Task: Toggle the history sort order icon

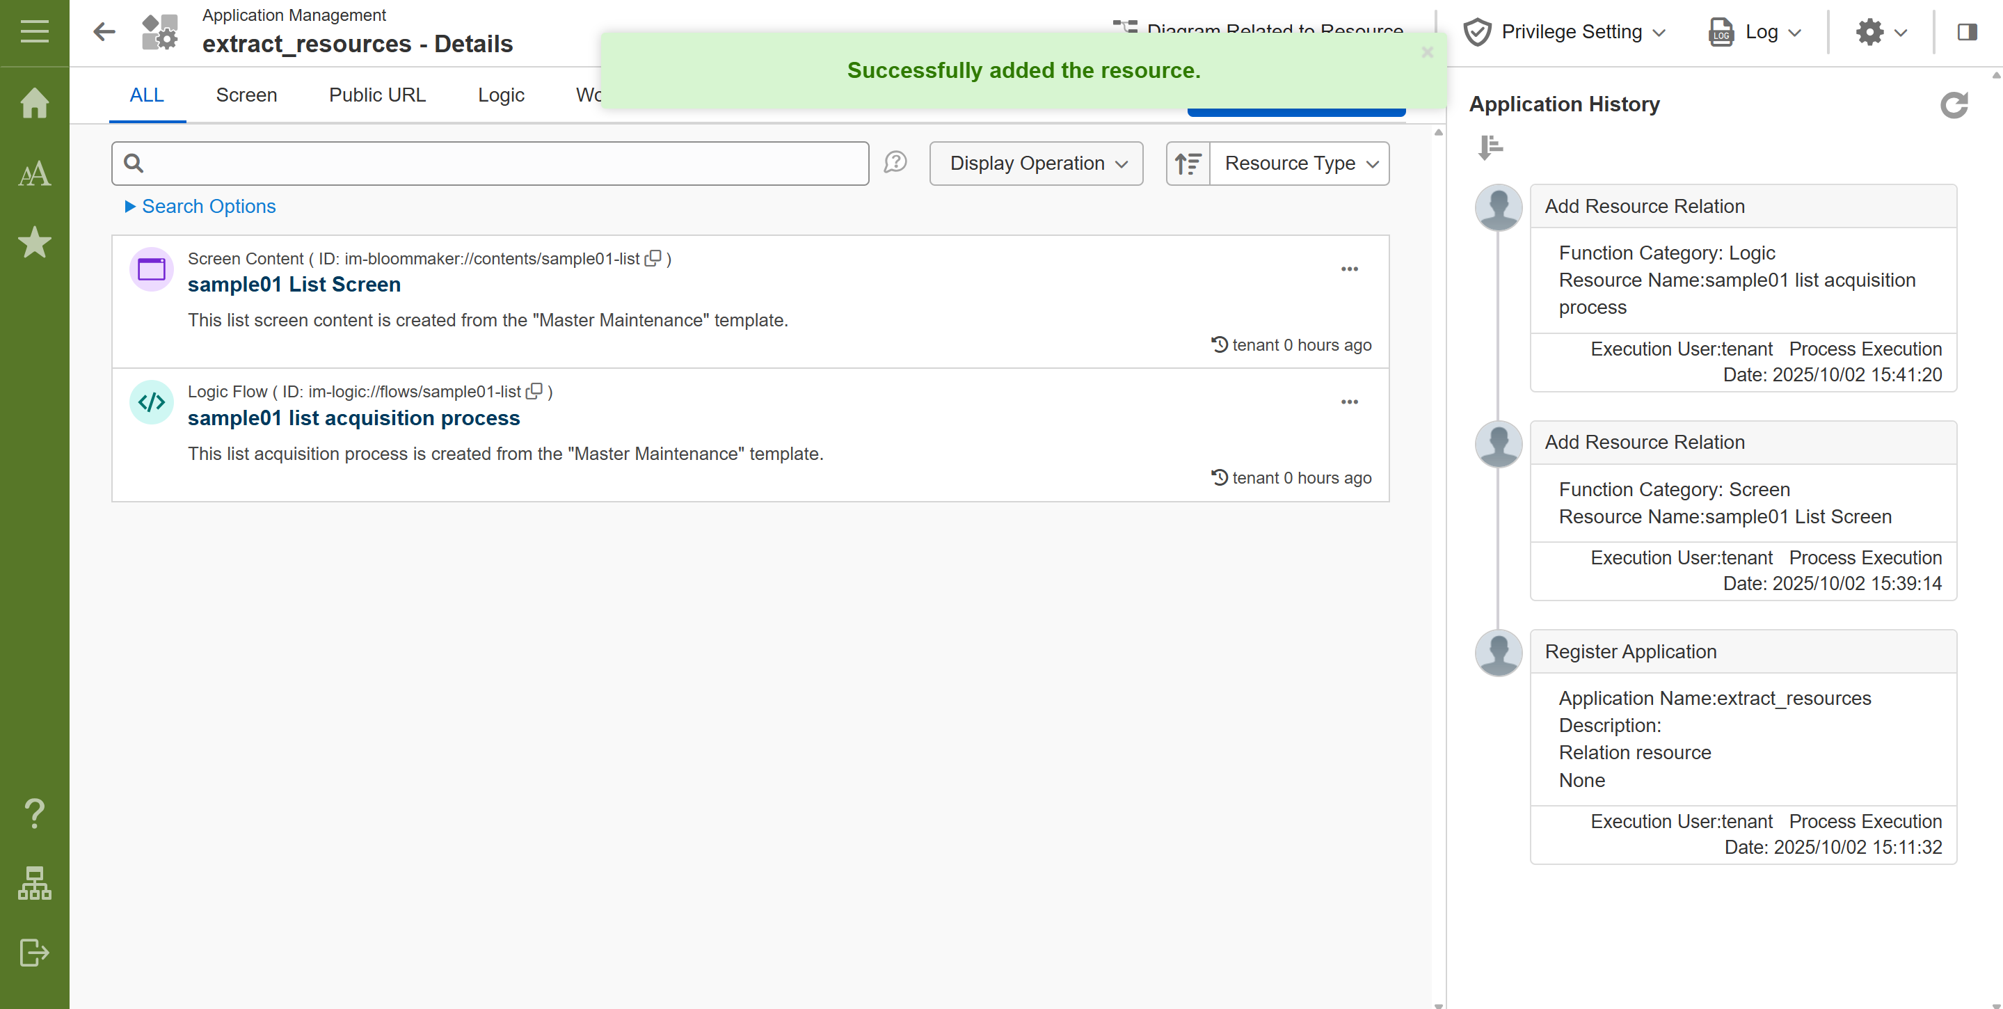Action: click(1490, 147)
